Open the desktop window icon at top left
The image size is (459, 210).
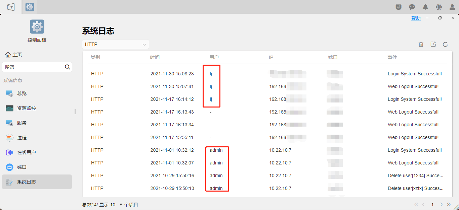tap(11, 7)
